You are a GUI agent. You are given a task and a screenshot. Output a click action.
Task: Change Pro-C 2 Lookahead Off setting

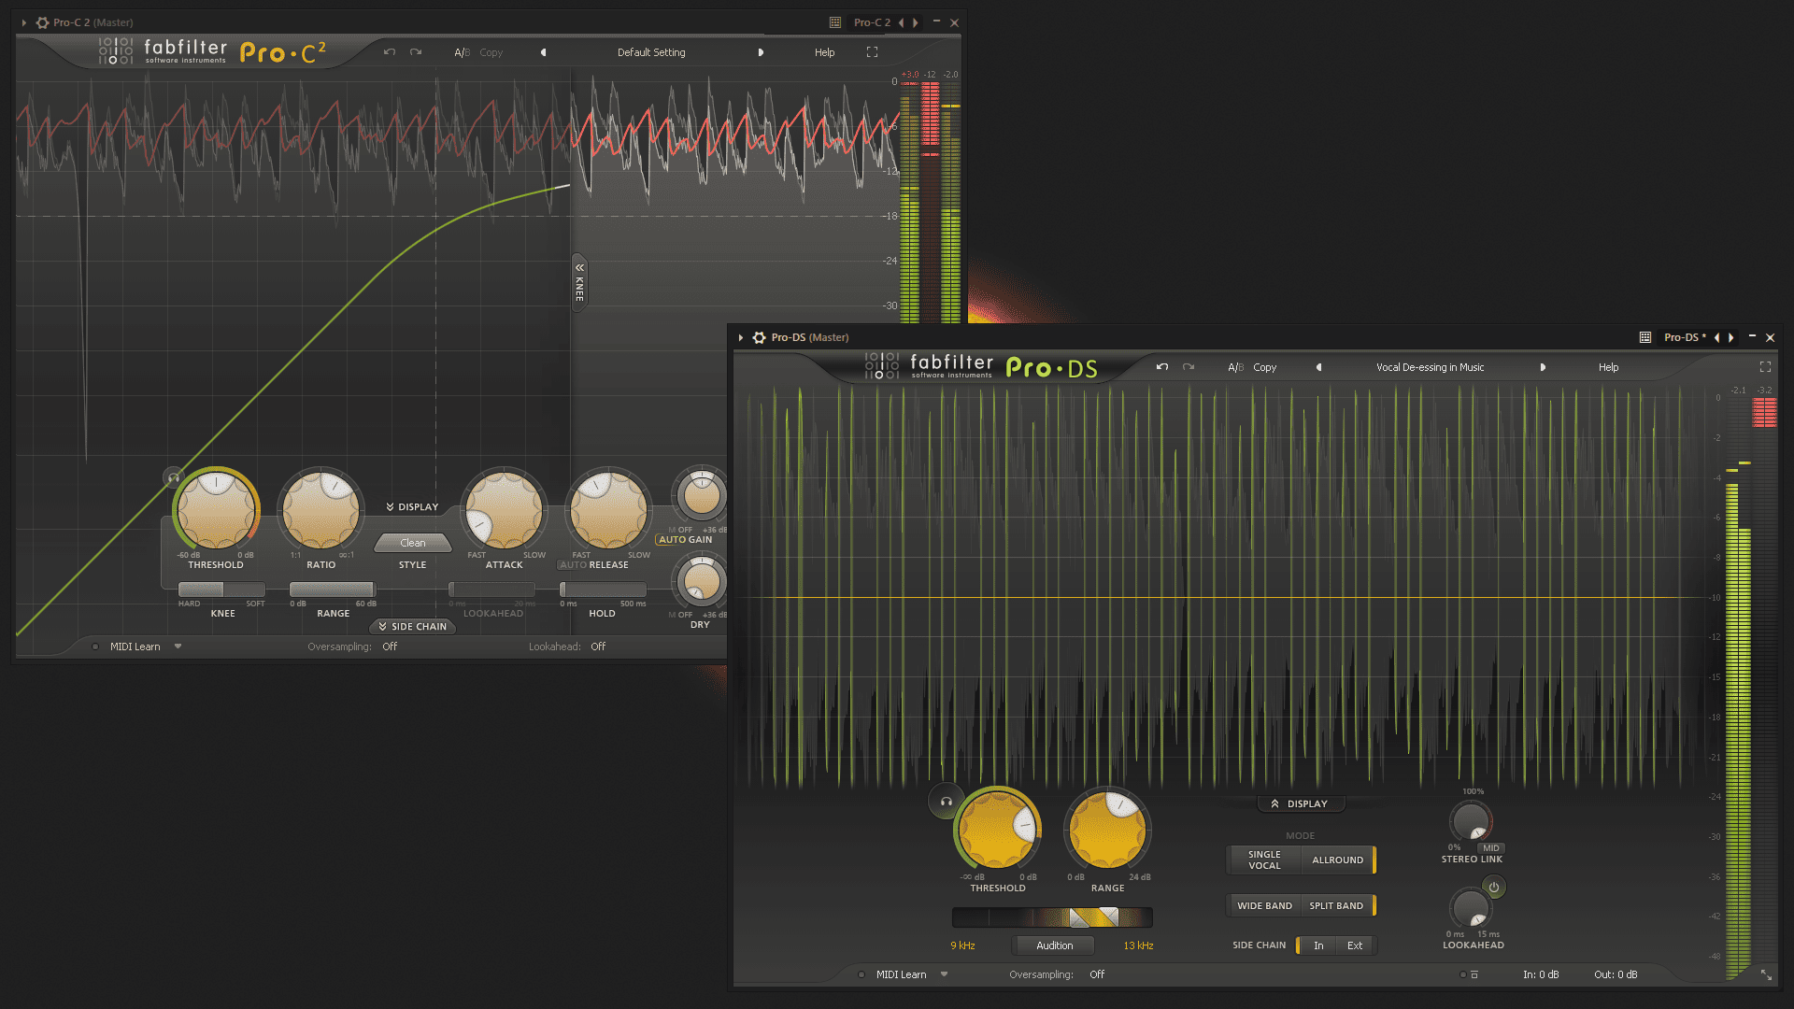[598, 647]
